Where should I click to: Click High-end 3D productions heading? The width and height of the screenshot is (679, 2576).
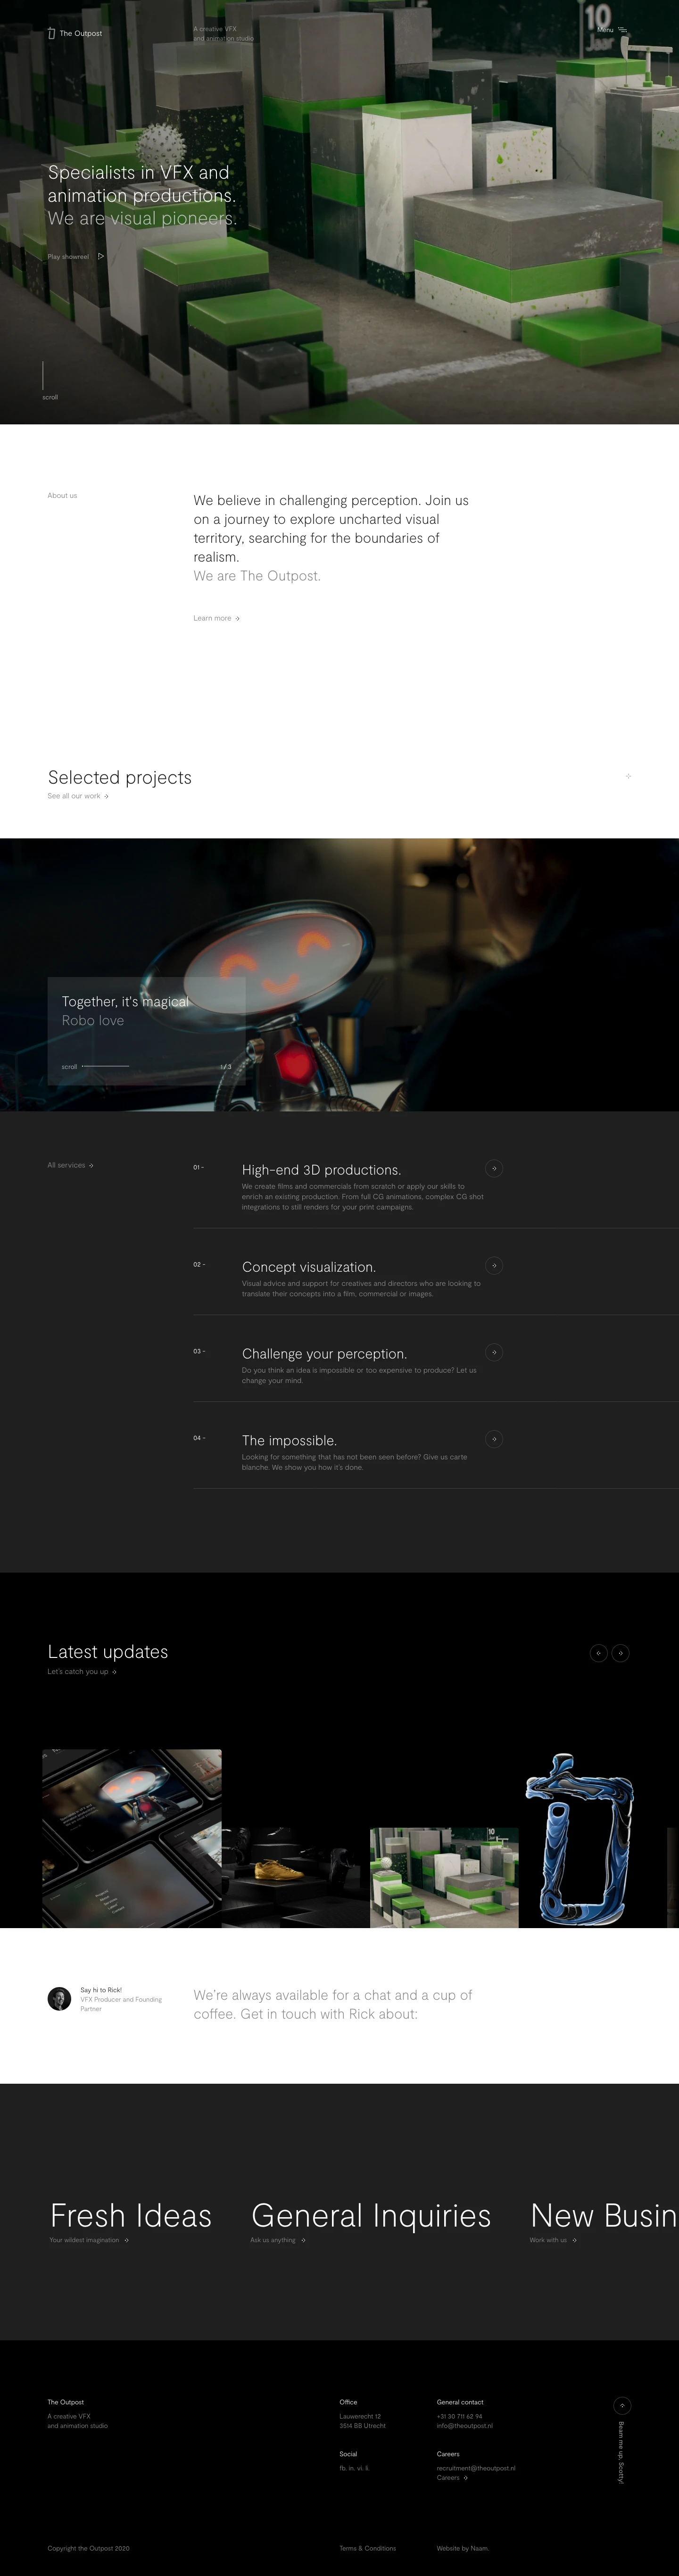coord(321,1170)
